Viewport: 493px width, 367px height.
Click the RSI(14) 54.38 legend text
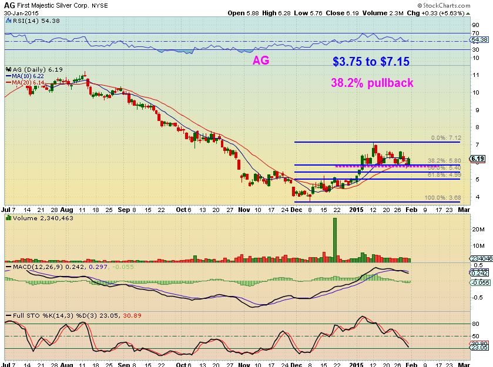click(x=36, y=21)
